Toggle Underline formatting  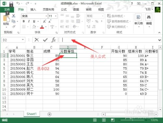(x=34, y=21)
